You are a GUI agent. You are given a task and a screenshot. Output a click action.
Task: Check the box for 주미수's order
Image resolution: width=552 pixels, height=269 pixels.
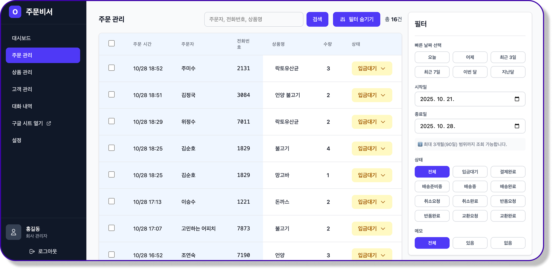[x=111, y=68]
